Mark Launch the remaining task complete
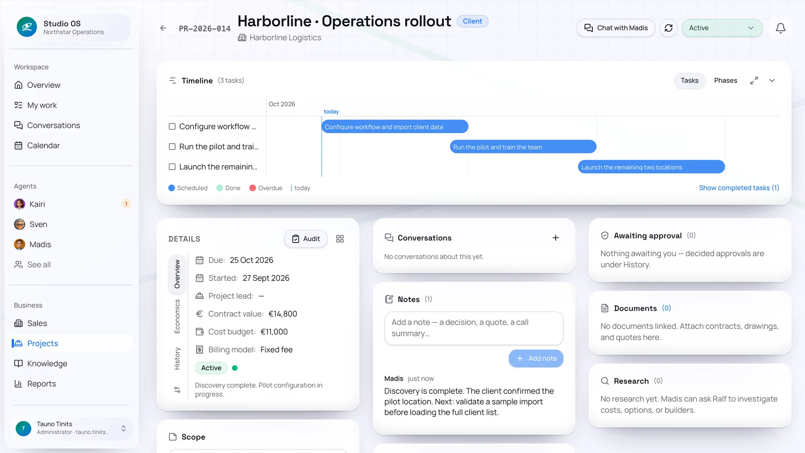 pos(172,167)
